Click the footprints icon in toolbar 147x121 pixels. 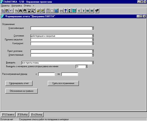coord(97,11)
